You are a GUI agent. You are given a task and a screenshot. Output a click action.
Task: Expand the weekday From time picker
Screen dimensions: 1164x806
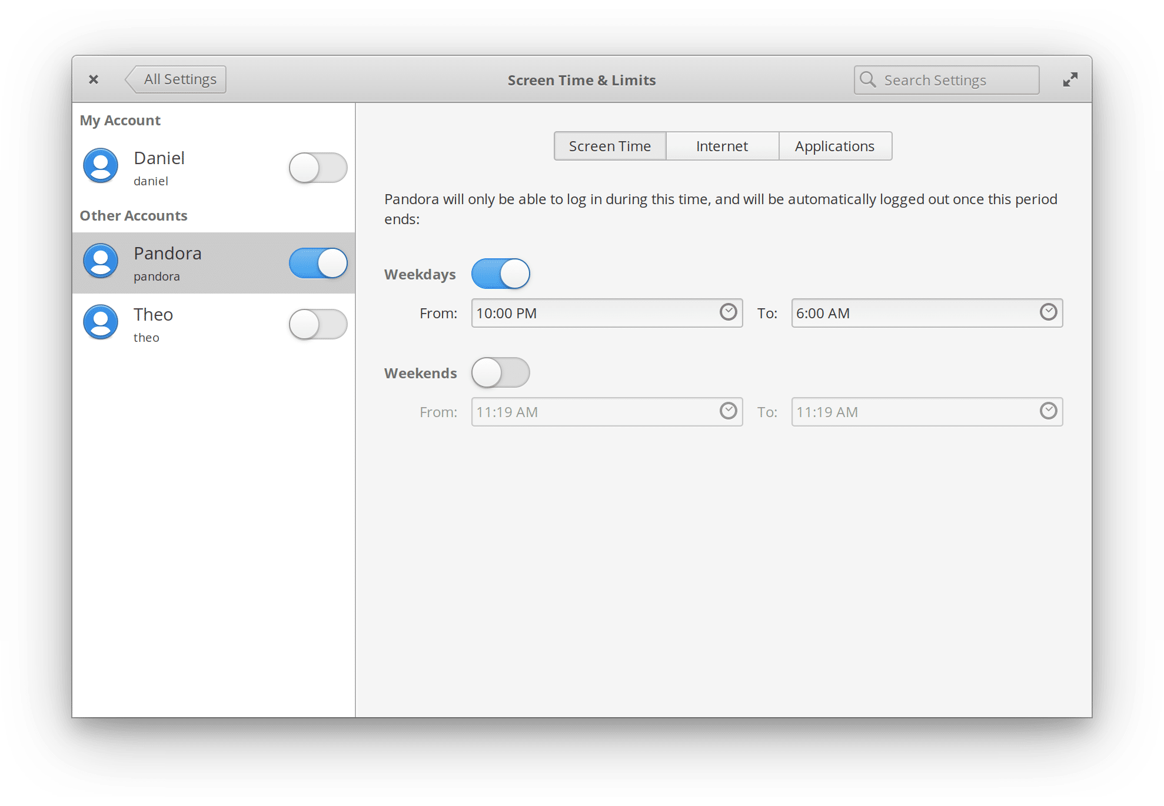pyautogui.click(x=729, y=313)
